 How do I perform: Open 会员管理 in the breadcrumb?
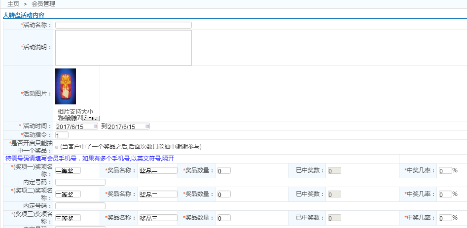(x=43, y=3)
